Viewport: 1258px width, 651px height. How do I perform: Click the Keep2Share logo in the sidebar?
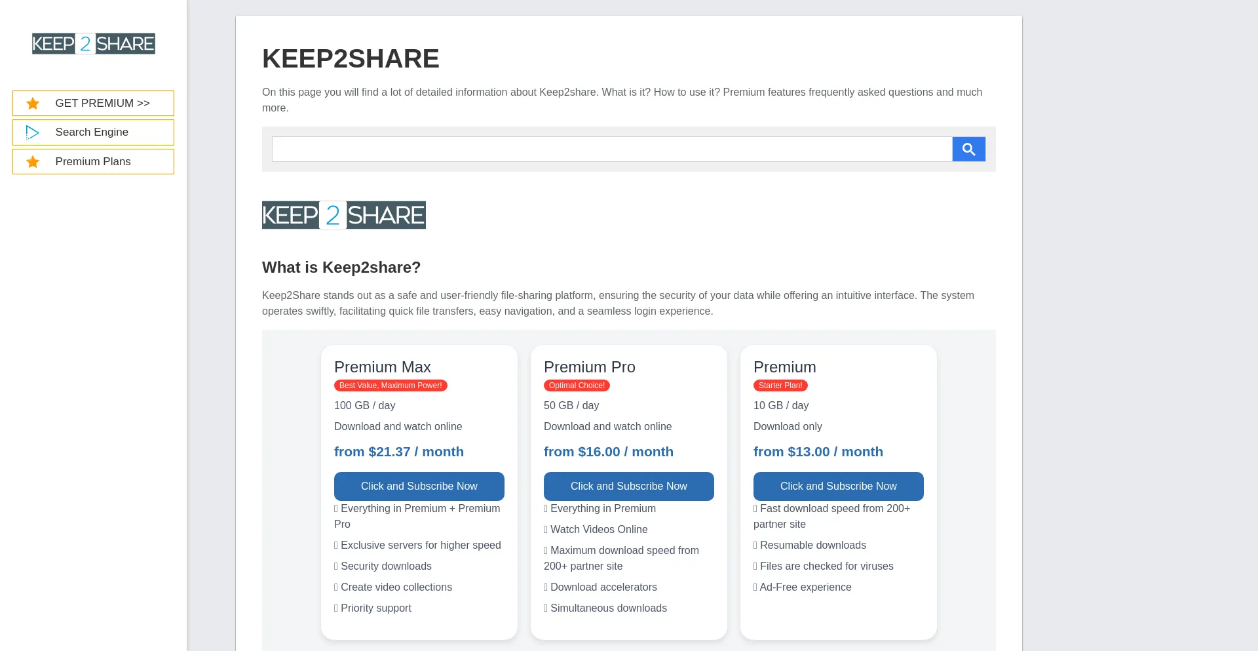(94, 44)
